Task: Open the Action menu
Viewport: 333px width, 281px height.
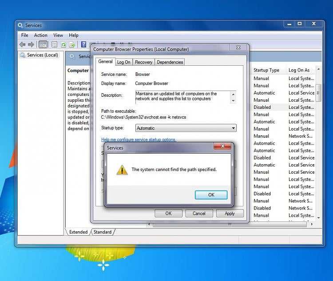Action: click(x=41, y=35)
